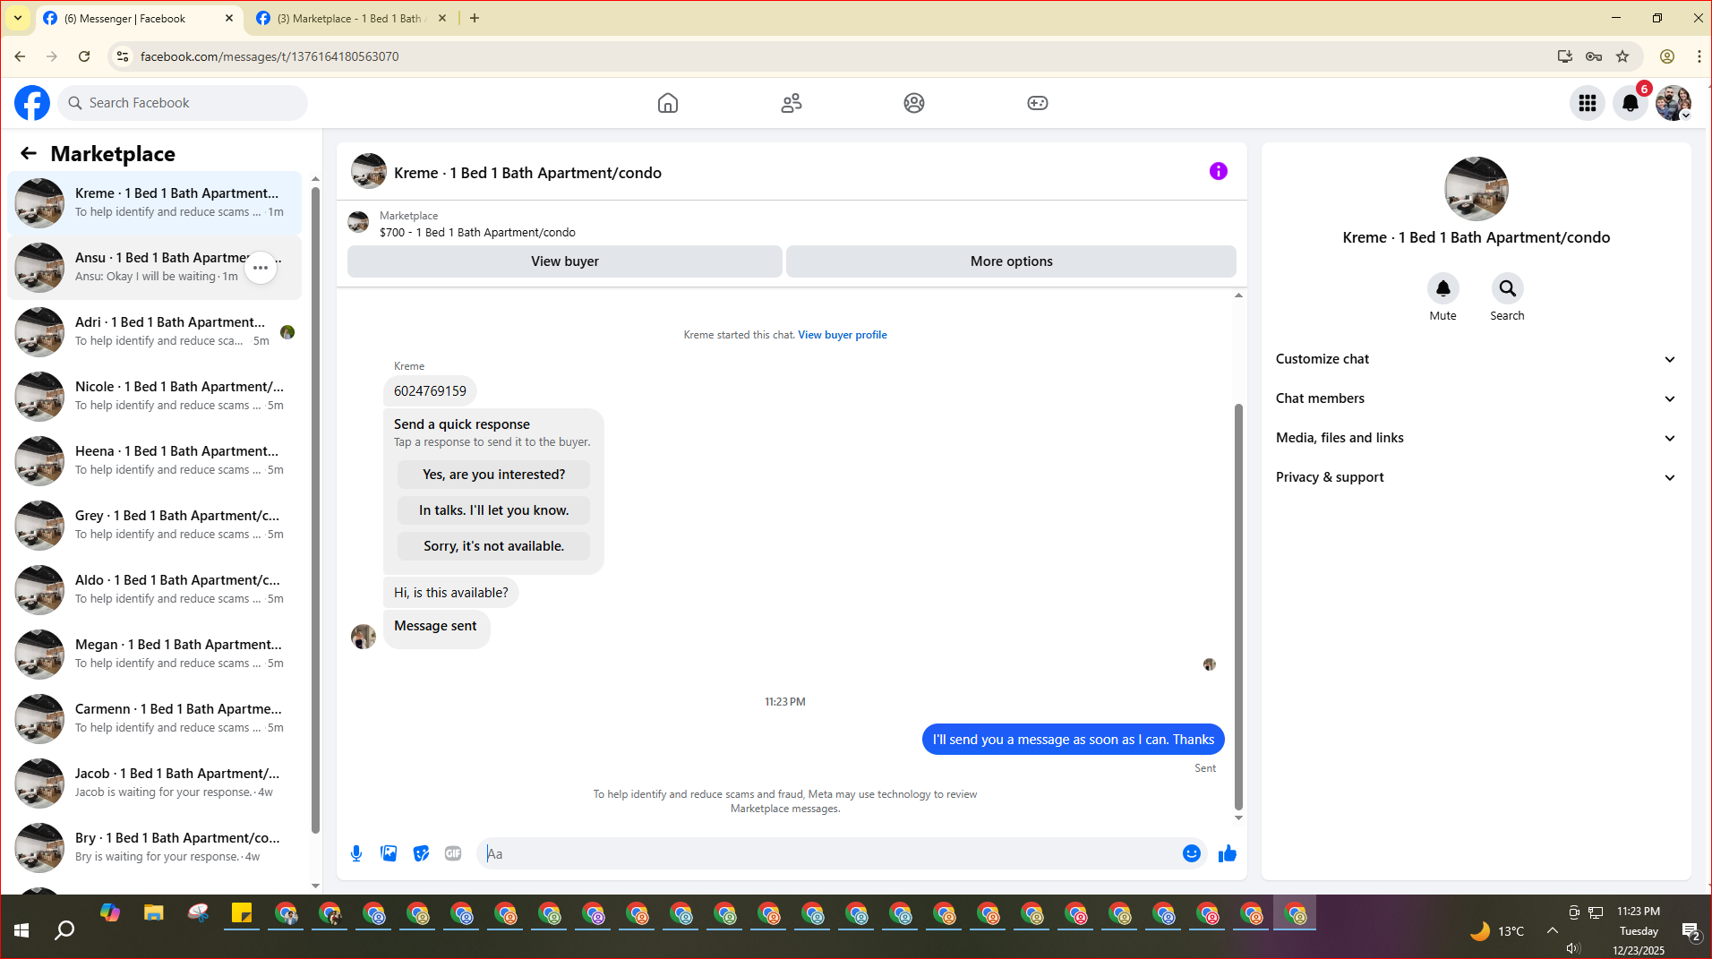Open the Friends icon in top navigation
Screen dimensions: 1712x959
(792, 103)
